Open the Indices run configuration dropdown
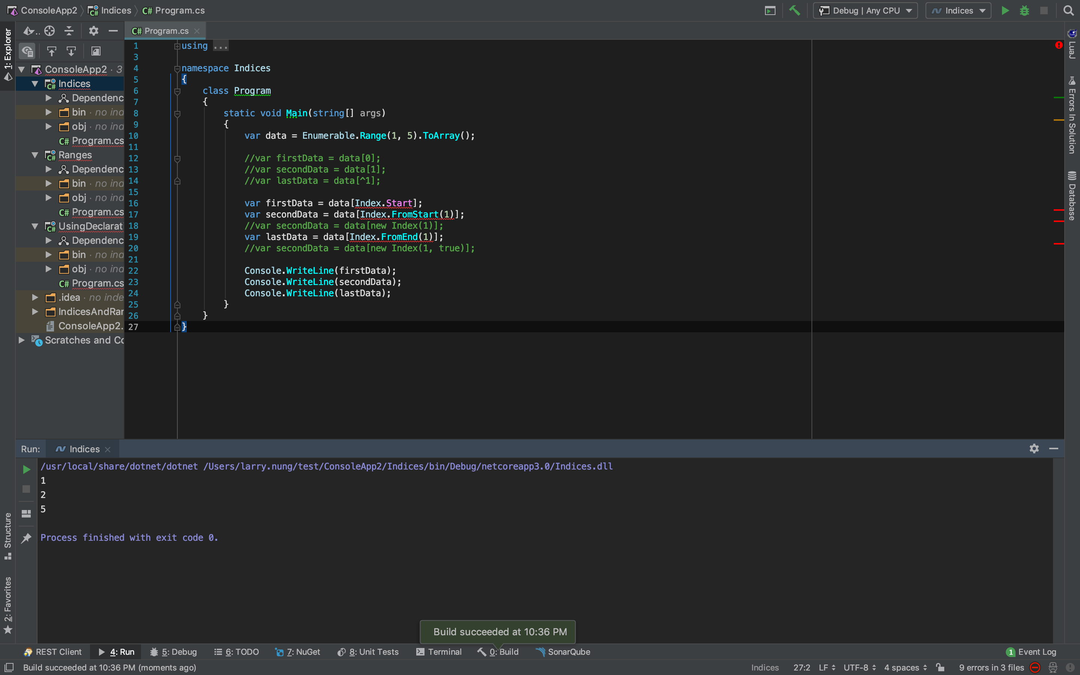Image resolution: width=1080 pixels, height=675 pixels. tap(958, 10)
